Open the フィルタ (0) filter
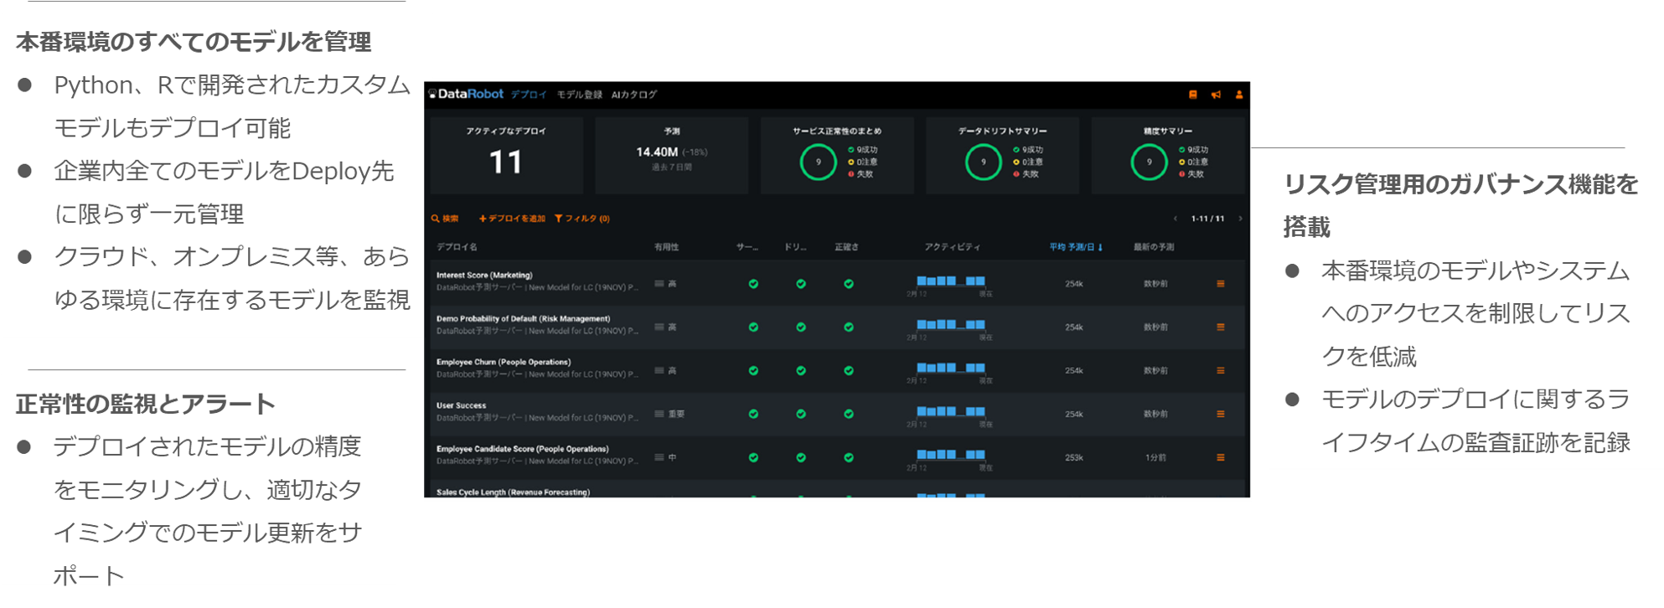The height and width of the screenshot is (608, 1664). tap(582, 219)
